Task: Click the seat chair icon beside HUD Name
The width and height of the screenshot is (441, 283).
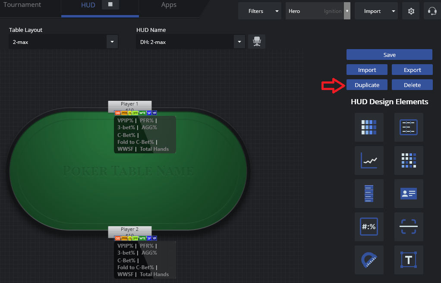Action: 256,41
